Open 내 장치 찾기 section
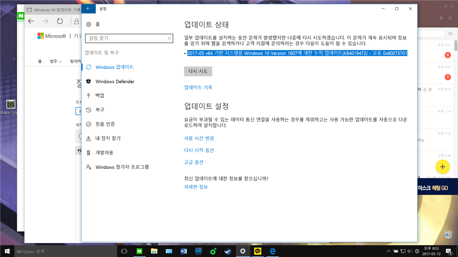The image size is (458, 257). tap(108, 138)
